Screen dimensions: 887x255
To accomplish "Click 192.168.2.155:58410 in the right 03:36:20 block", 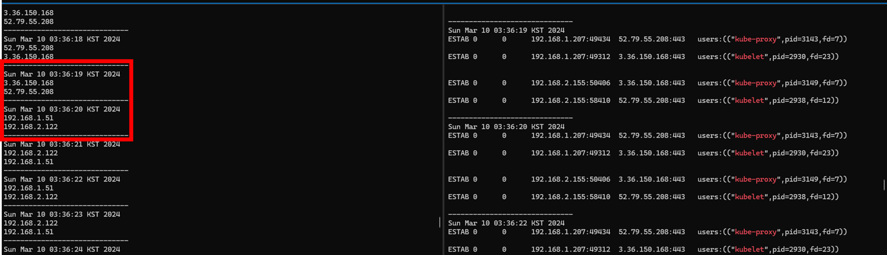I will click(571, 197).
